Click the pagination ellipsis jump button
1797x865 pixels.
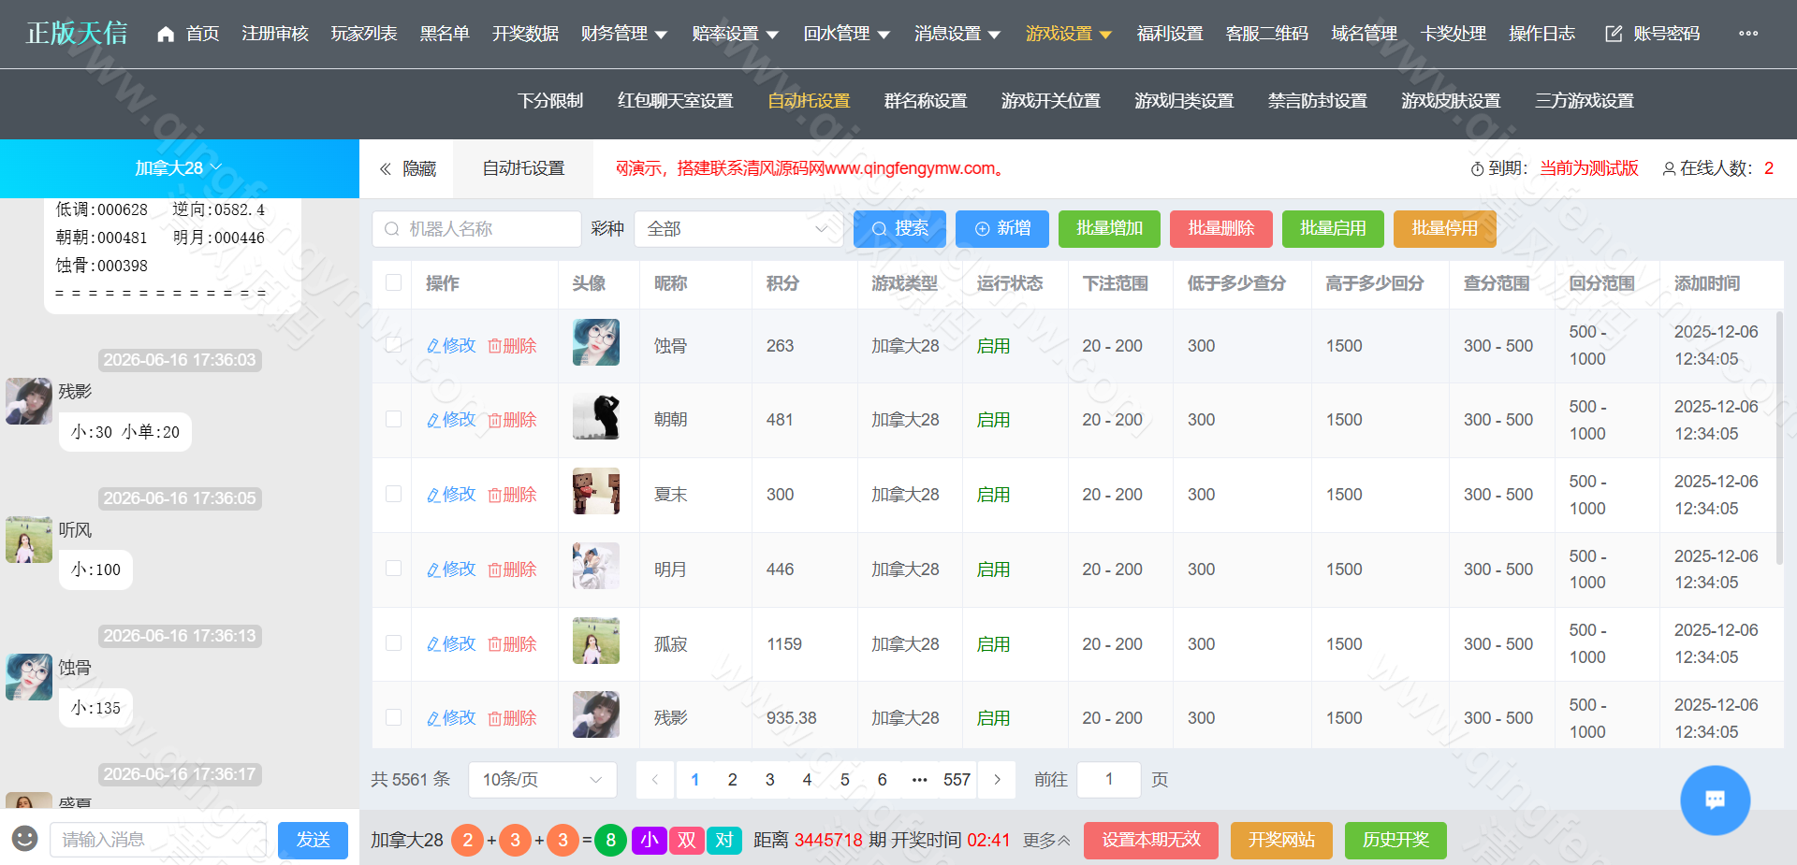click(x=919, y=780)
